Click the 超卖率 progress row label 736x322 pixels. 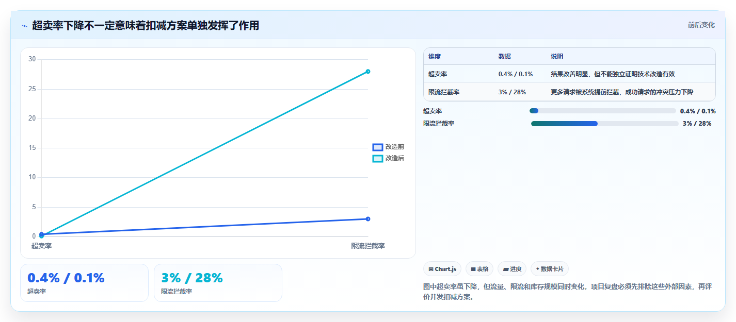(x=433, y=111)
